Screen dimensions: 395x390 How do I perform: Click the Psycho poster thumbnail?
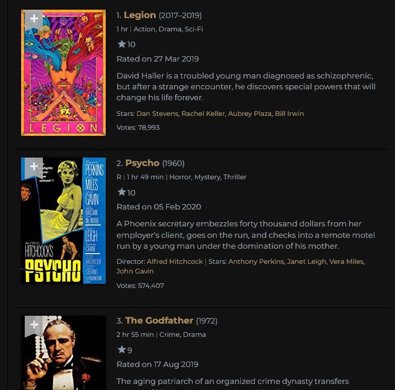click(63, 220)
